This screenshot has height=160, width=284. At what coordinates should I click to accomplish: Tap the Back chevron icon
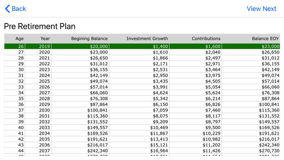(x=7, y=9)
